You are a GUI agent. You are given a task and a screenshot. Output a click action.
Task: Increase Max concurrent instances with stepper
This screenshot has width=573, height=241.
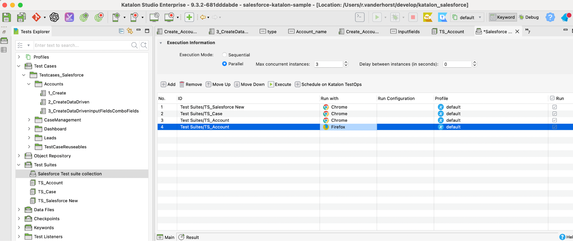[346, 63]
